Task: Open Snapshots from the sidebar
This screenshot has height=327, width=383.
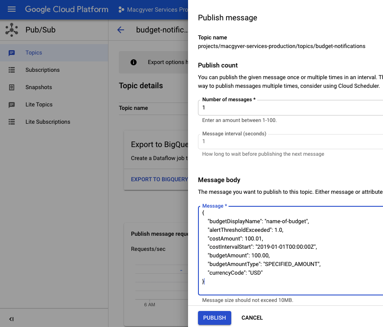Action: pos(38,87)
